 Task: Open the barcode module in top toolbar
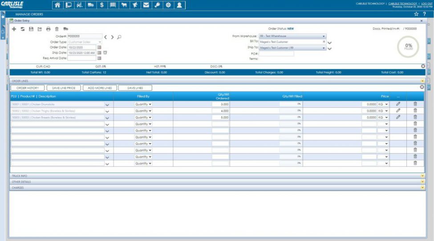113,5
